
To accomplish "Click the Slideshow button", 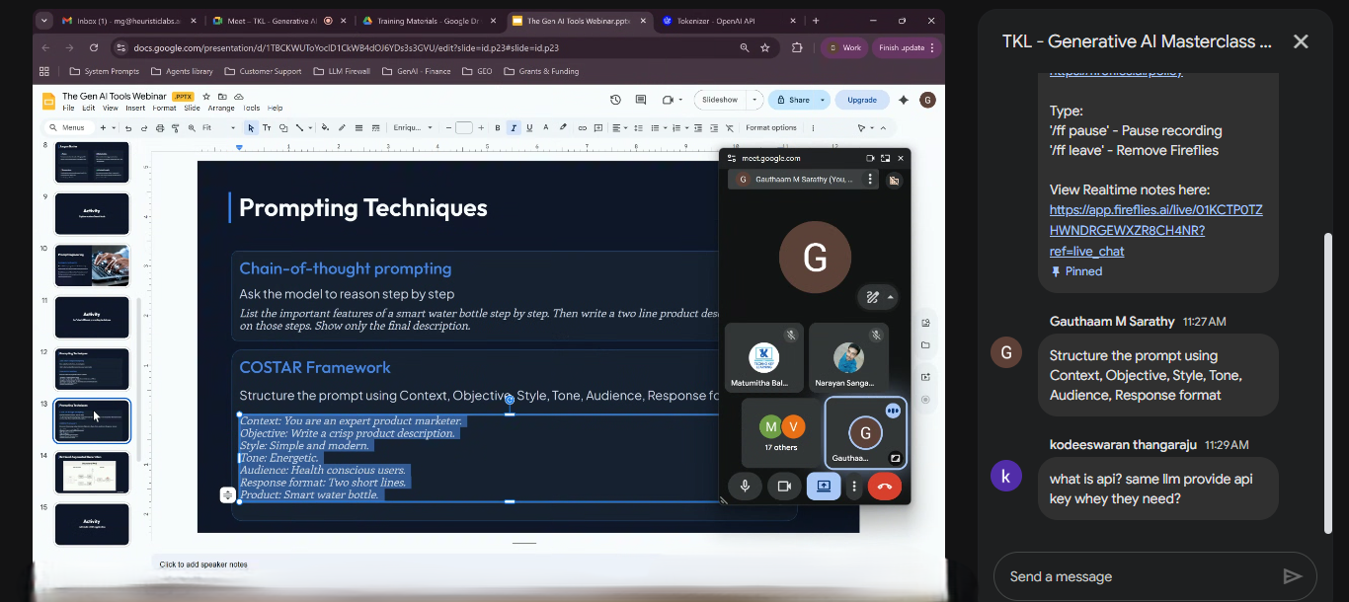I will pos(720,100).
